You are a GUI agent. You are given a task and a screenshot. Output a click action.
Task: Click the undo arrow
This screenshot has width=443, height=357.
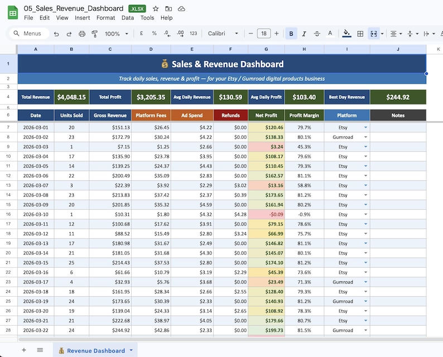56,34
